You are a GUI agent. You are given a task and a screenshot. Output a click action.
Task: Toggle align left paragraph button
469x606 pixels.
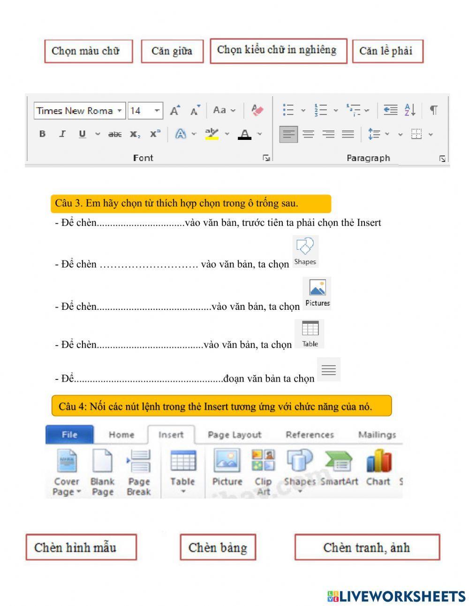pos(288,134)
